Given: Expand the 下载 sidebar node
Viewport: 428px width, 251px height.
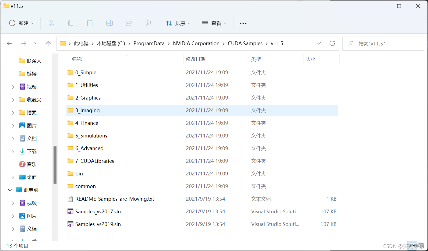Looking at the screenshot, I should click(x=13, y=151).
